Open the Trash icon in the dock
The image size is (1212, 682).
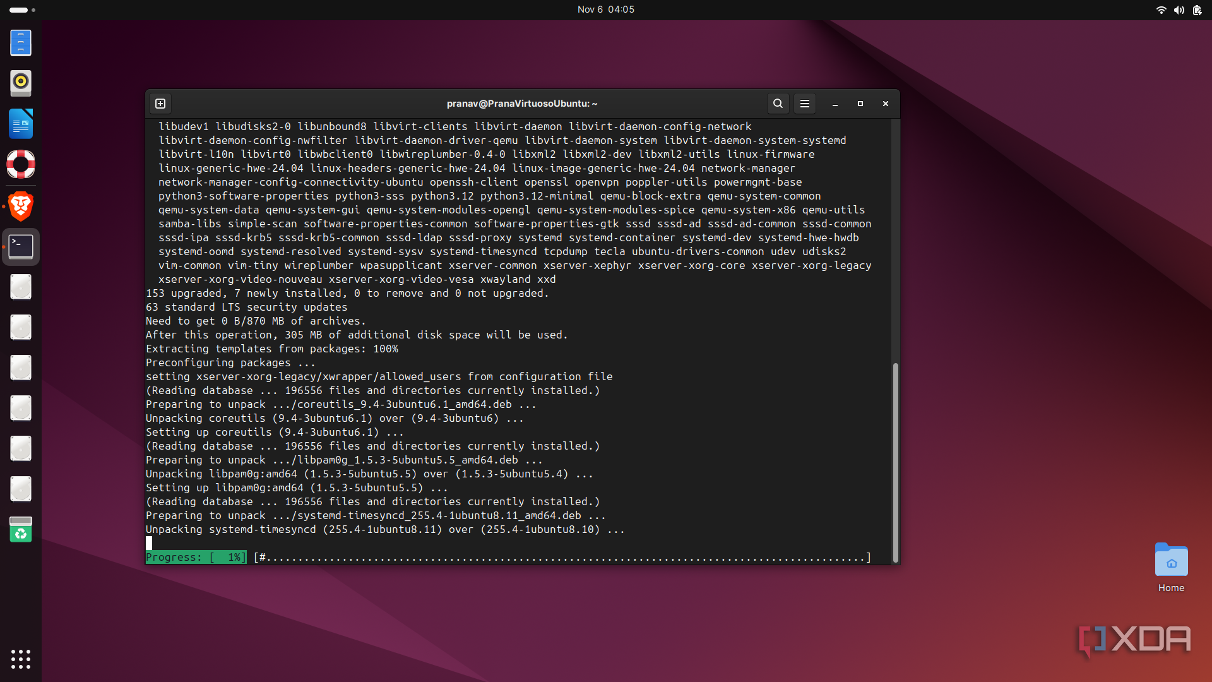tap(21, 529)
